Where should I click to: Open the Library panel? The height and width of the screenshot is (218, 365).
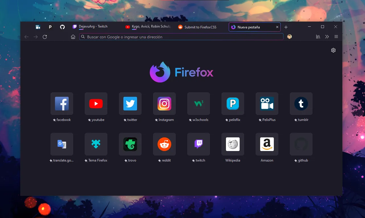(318, 37)
